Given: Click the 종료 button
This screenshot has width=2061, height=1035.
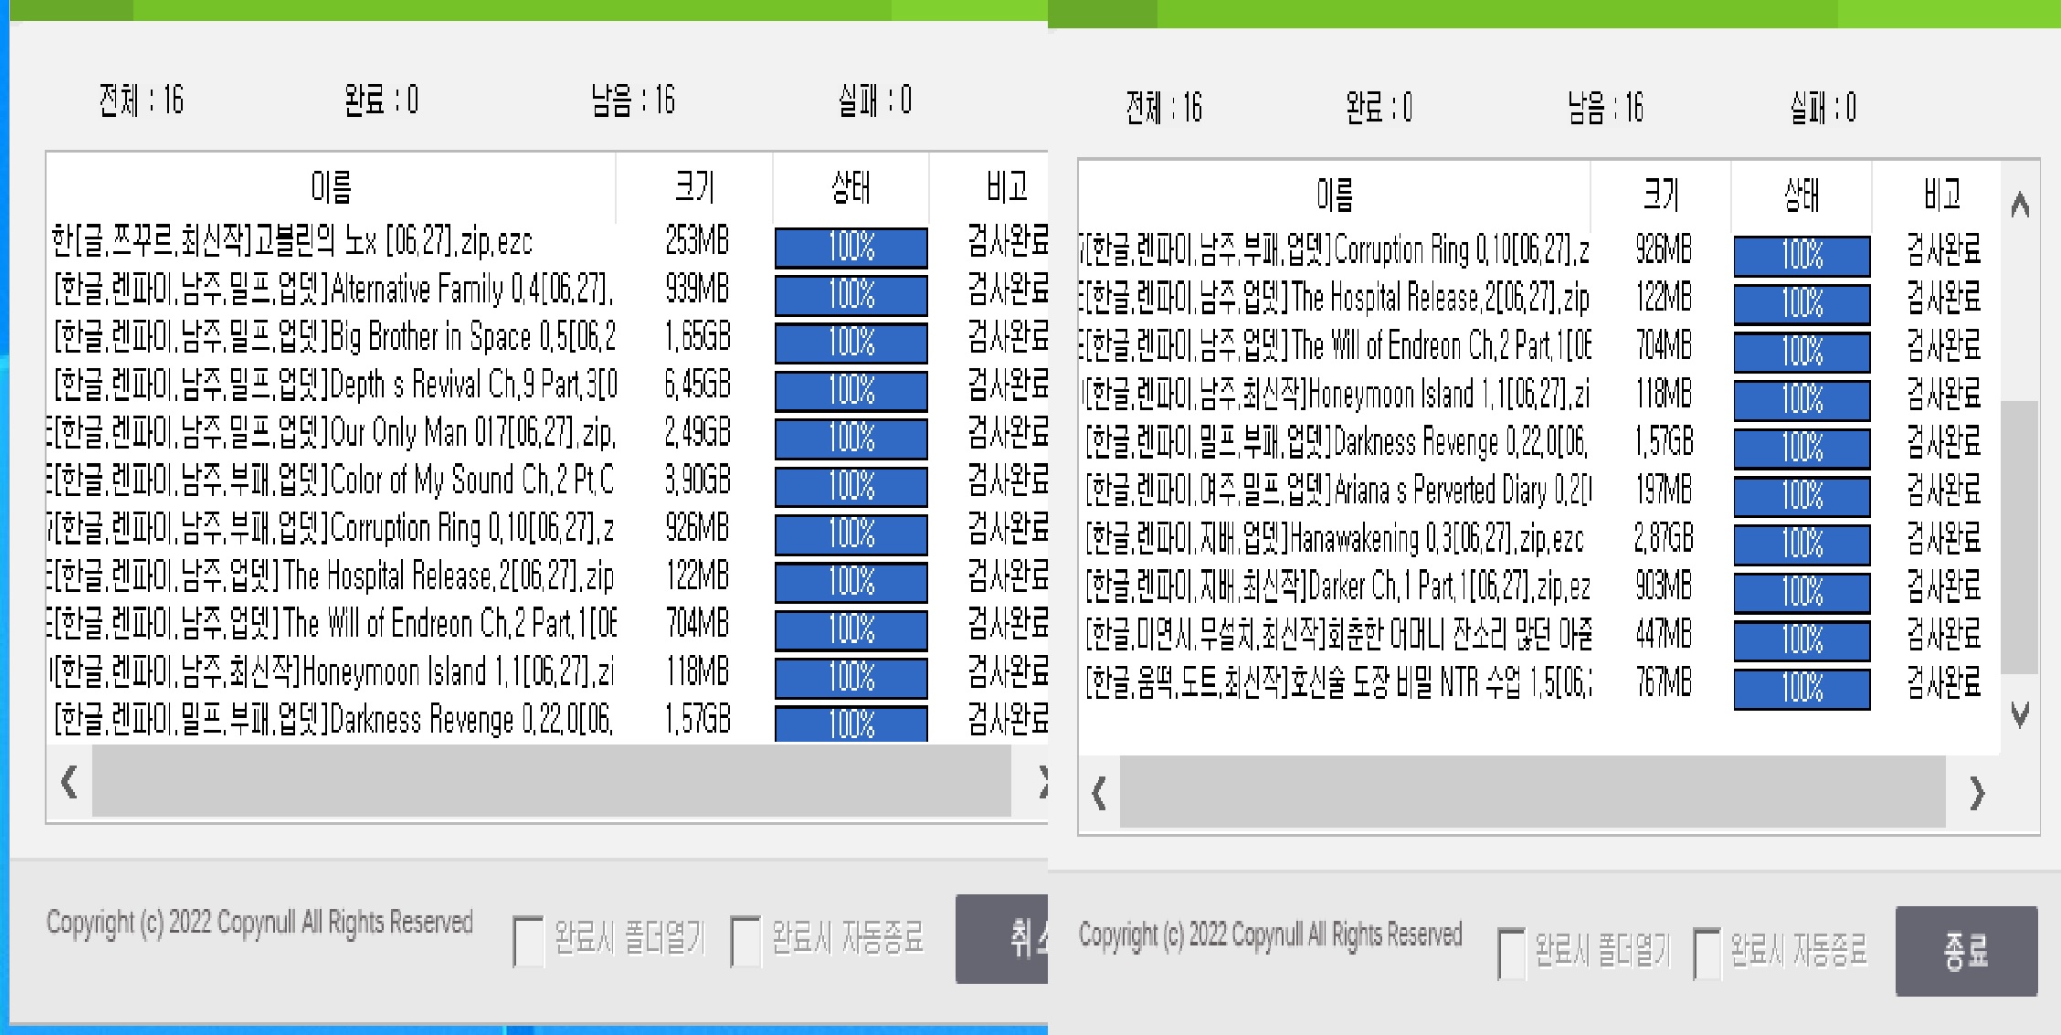Looking at the screenshot, I should pos(1966,951).
